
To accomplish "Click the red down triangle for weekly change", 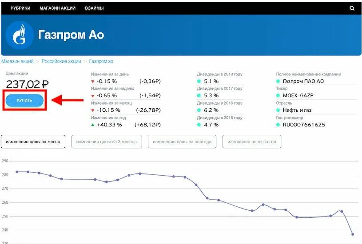I will [x=92, y=96].
